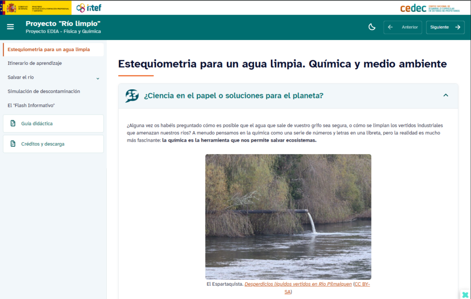Click the Gobierno de España ministry logo
This screenshot has height=299, width=471.
(x=36, y=7)
